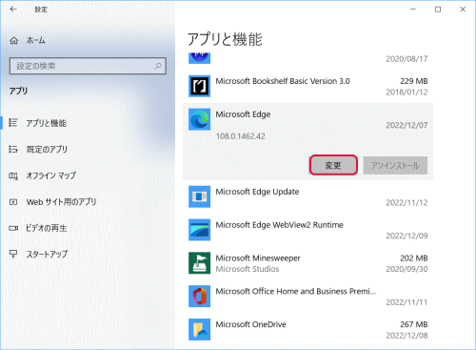
Task: Click the Microsoft Edge name text
Action: [243, 114]
